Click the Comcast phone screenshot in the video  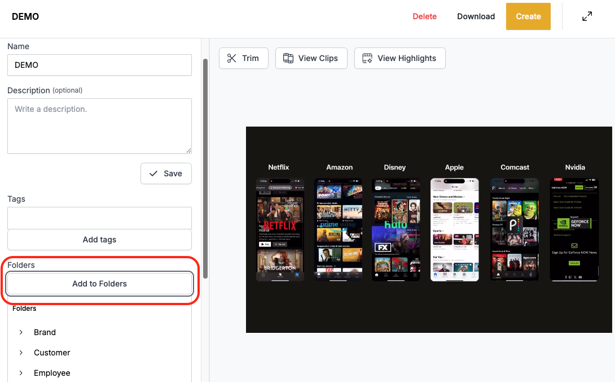tap(515, 229)
